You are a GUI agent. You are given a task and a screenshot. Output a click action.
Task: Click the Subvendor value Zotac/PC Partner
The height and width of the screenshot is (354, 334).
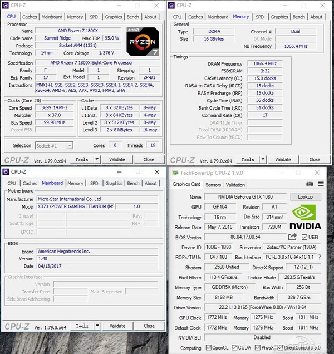pyautogui.click(x=292, y=247)
